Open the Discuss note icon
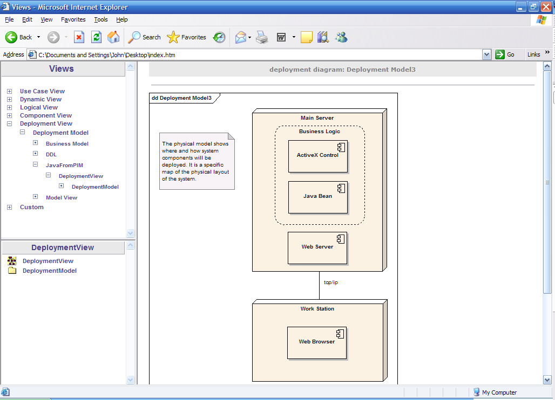This screenshot has width=555, height=400. [307, 37]
